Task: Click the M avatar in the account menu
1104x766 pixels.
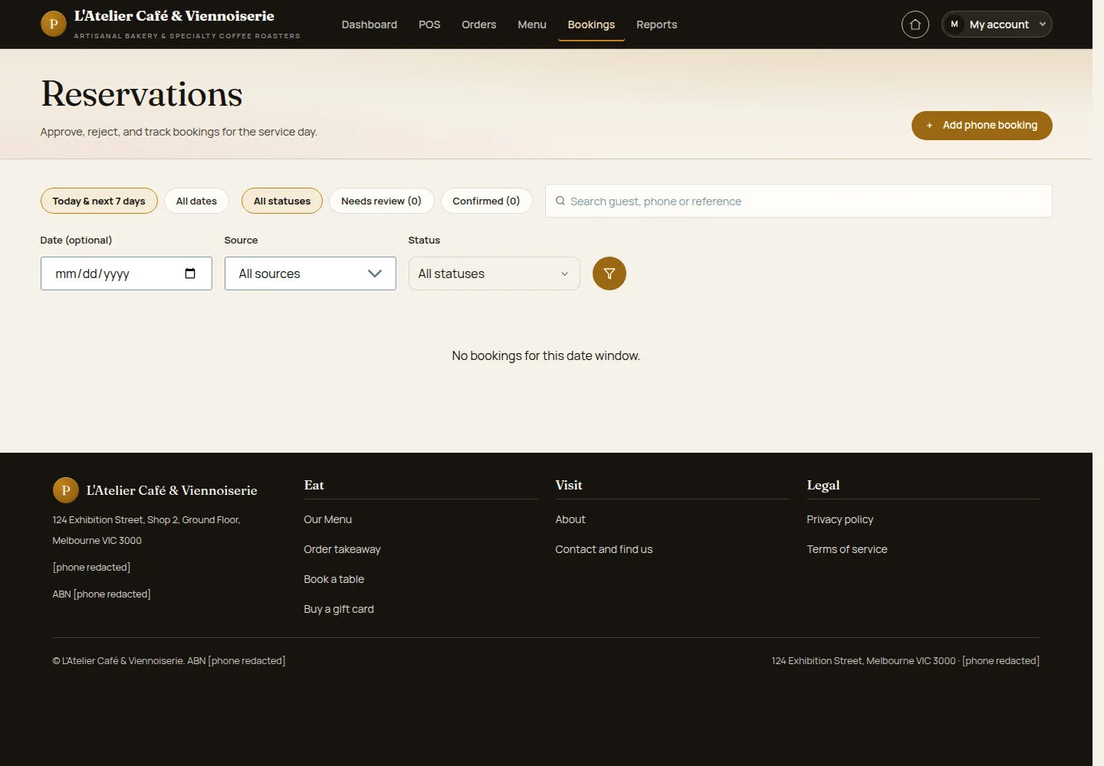Action: 955,25
